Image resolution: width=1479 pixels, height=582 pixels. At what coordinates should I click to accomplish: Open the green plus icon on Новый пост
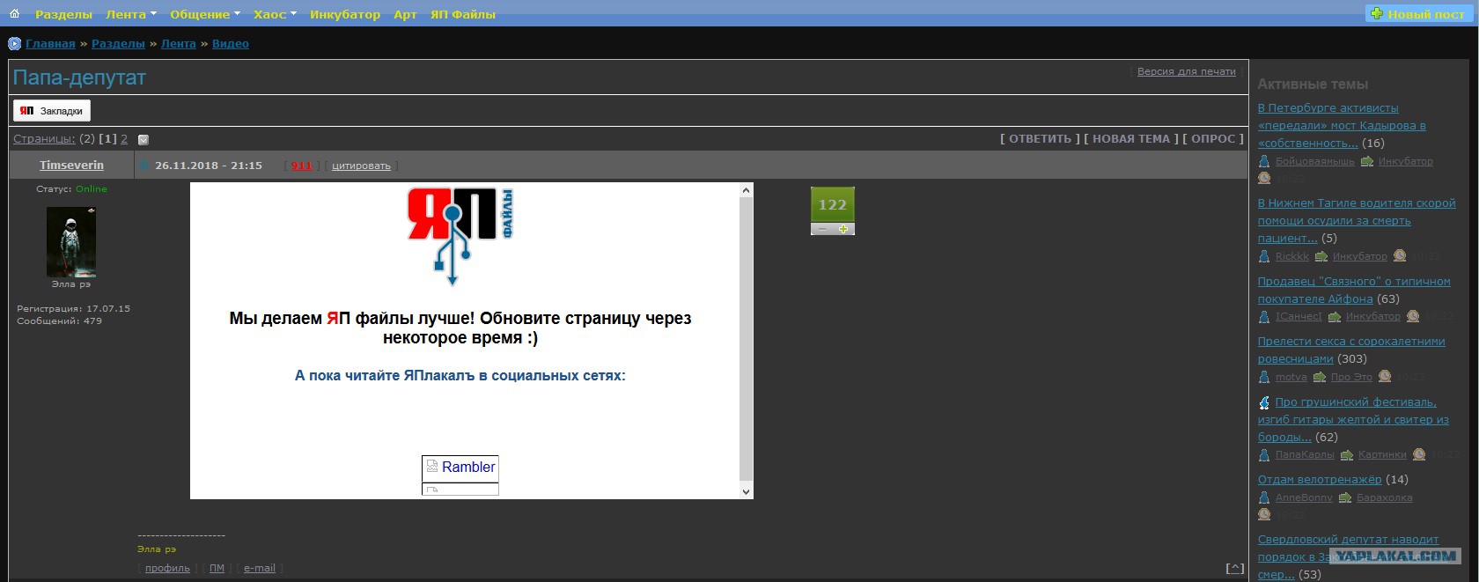[x=1377, y=13]
